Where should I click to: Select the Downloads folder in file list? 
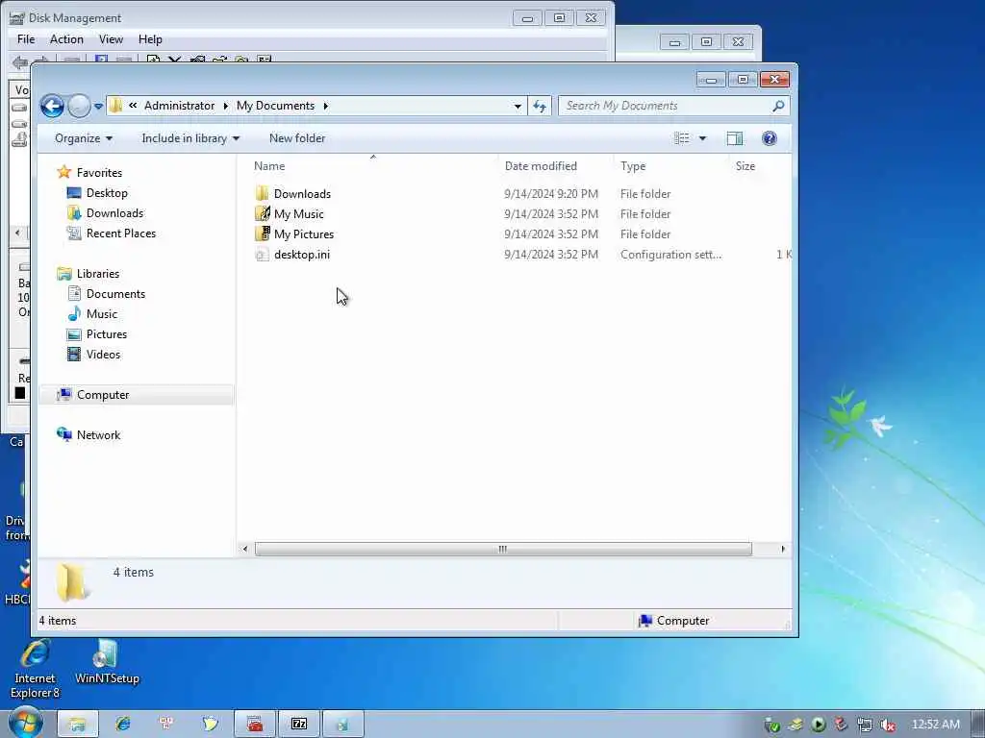[x=302, y=194]
